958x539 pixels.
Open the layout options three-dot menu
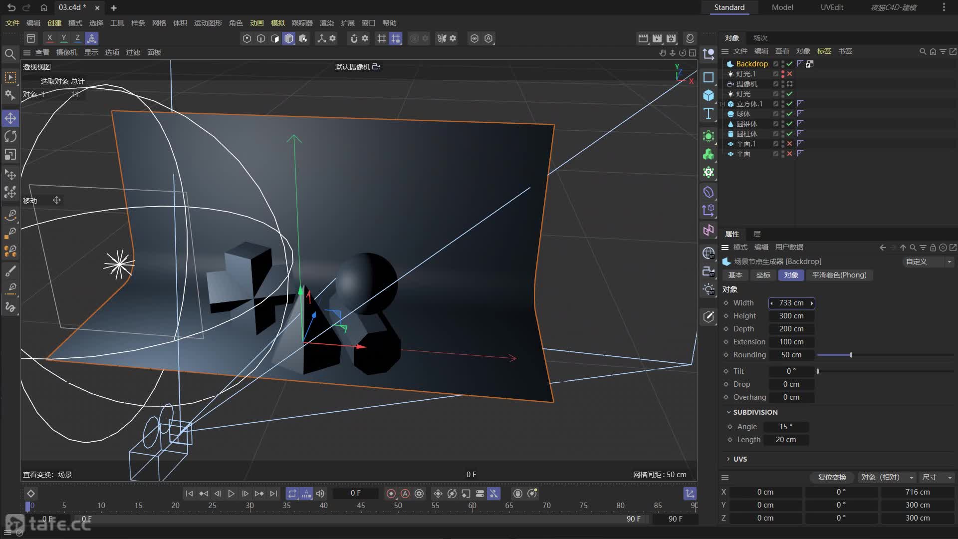tap(944, 7)
